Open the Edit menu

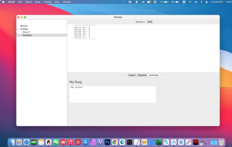20,2
